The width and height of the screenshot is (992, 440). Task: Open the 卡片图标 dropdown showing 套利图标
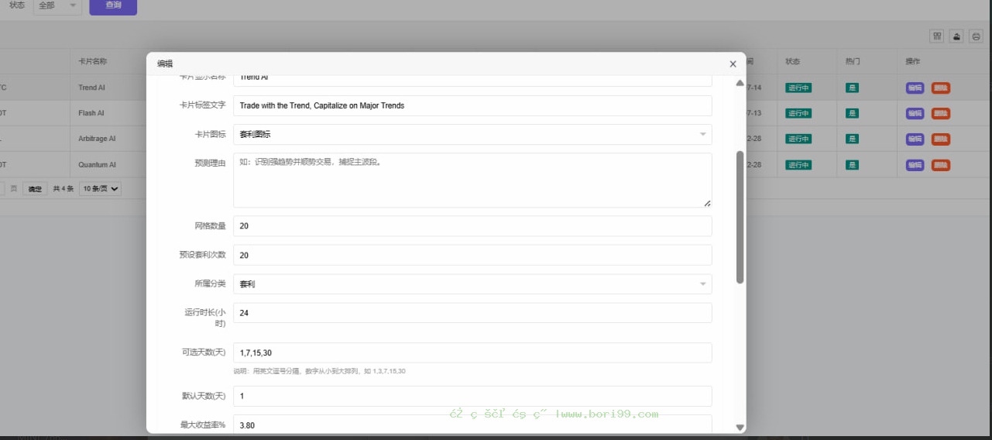(472, 134)
